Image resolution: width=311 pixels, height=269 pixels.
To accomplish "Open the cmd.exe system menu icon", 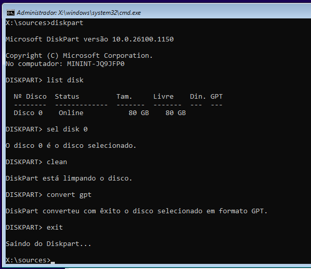I will point(11,13).
